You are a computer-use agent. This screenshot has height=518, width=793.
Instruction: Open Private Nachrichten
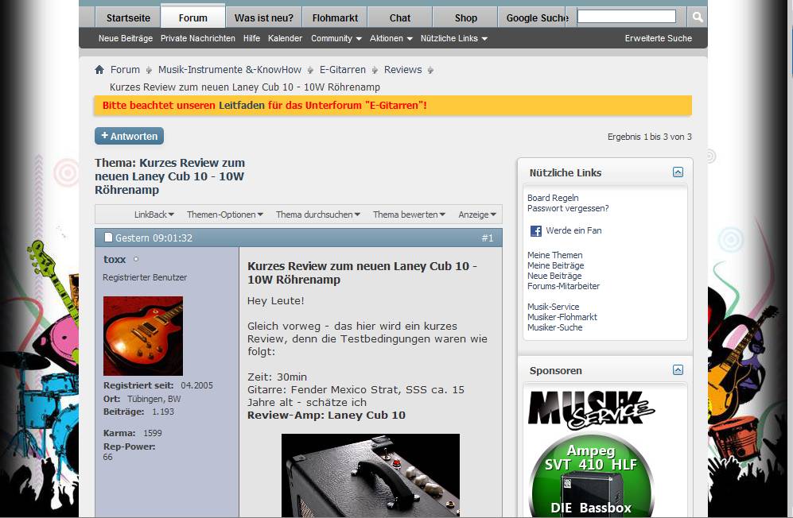coord(198,38)
